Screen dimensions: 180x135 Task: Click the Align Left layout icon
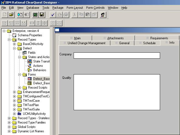5,23
